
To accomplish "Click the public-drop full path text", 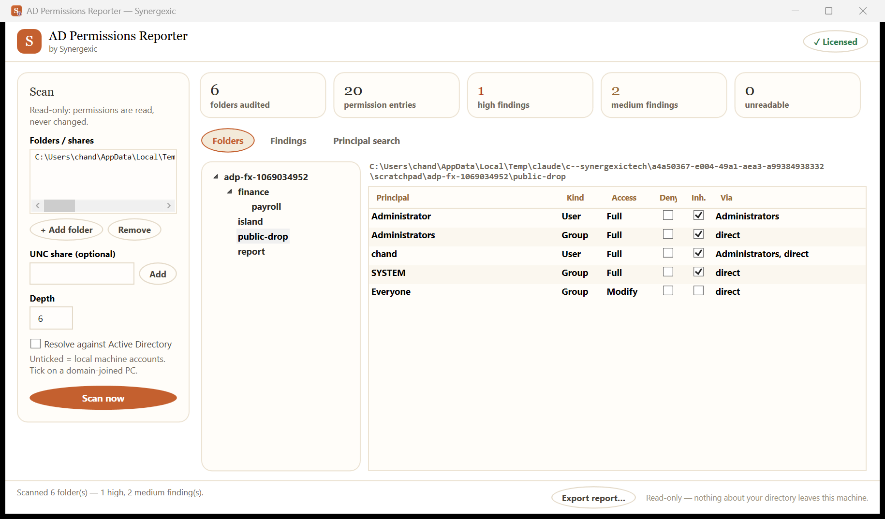I will pyautogui.click(x=596, y=172).
